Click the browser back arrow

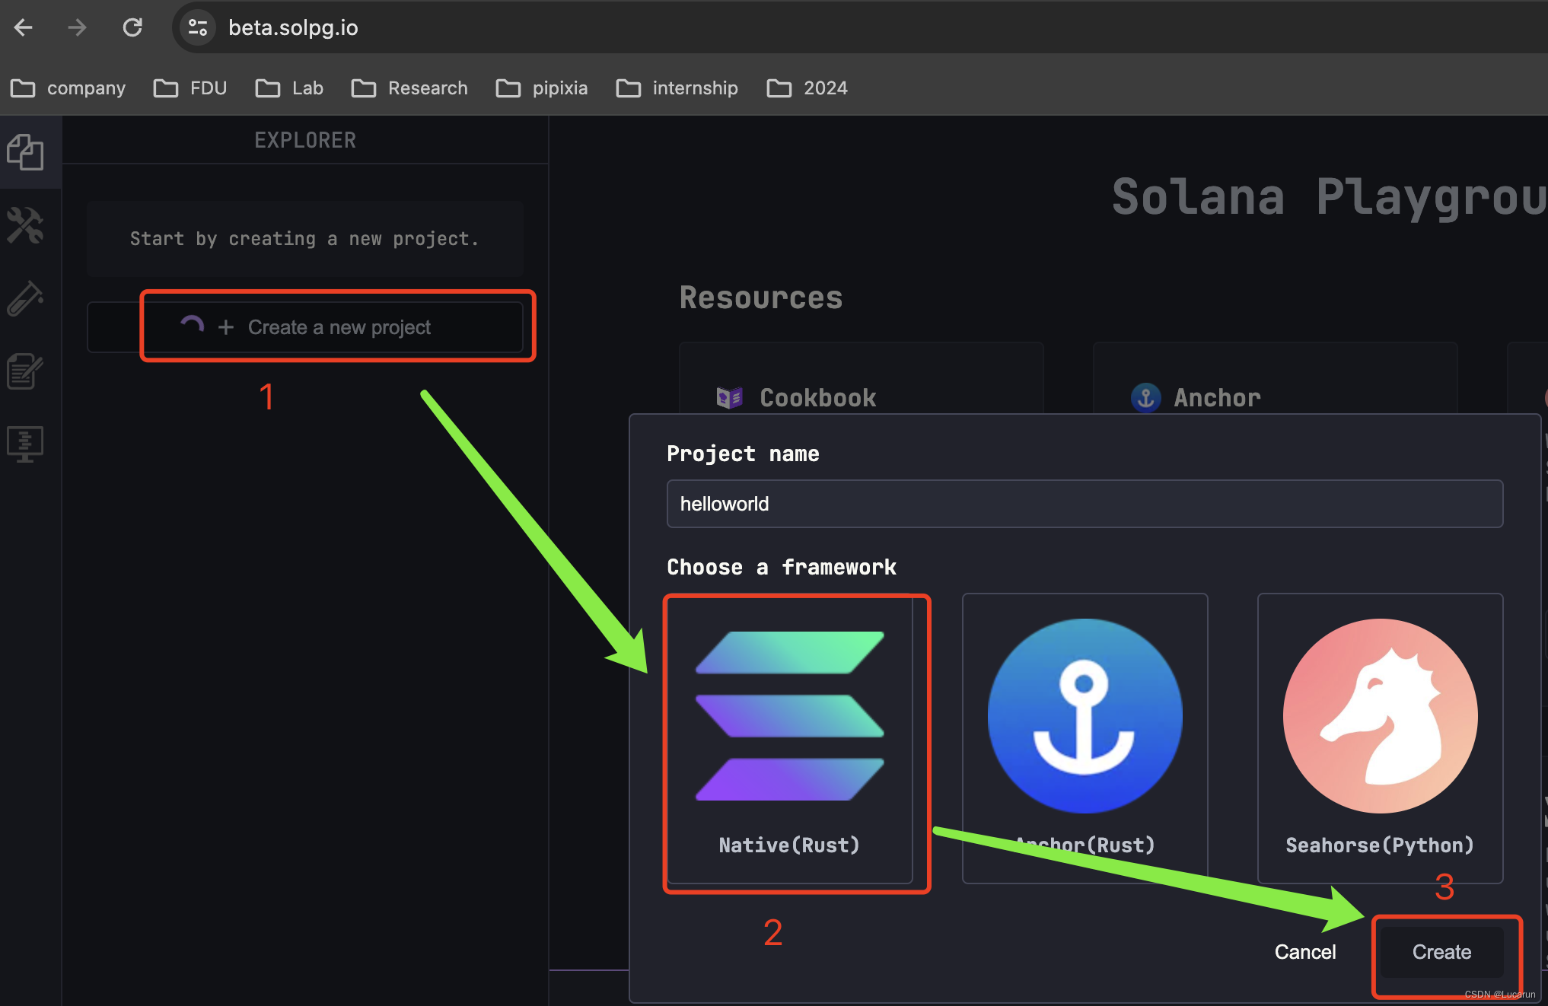[x=24, y=28]
